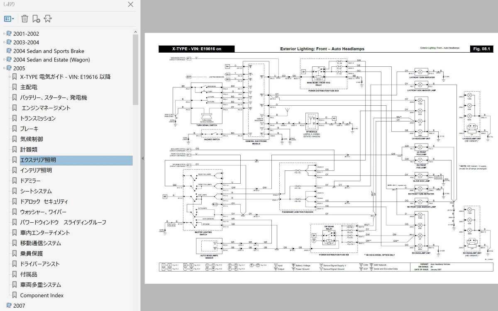This screenshot has height=311, width=498.
Task: Click the bookmark icon beside Component Index
Action: (15, 295)
